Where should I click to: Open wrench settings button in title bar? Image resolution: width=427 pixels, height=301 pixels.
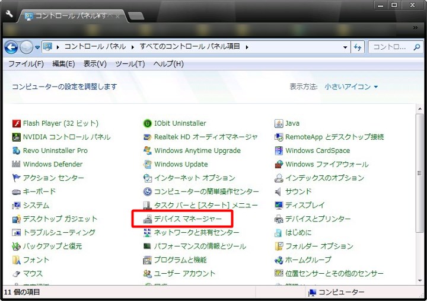pos(9,14)
